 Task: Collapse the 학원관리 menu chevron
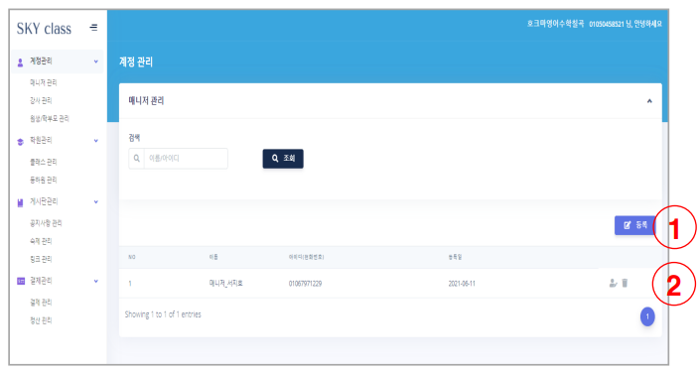pyautogui.click(x=96, y=141)
